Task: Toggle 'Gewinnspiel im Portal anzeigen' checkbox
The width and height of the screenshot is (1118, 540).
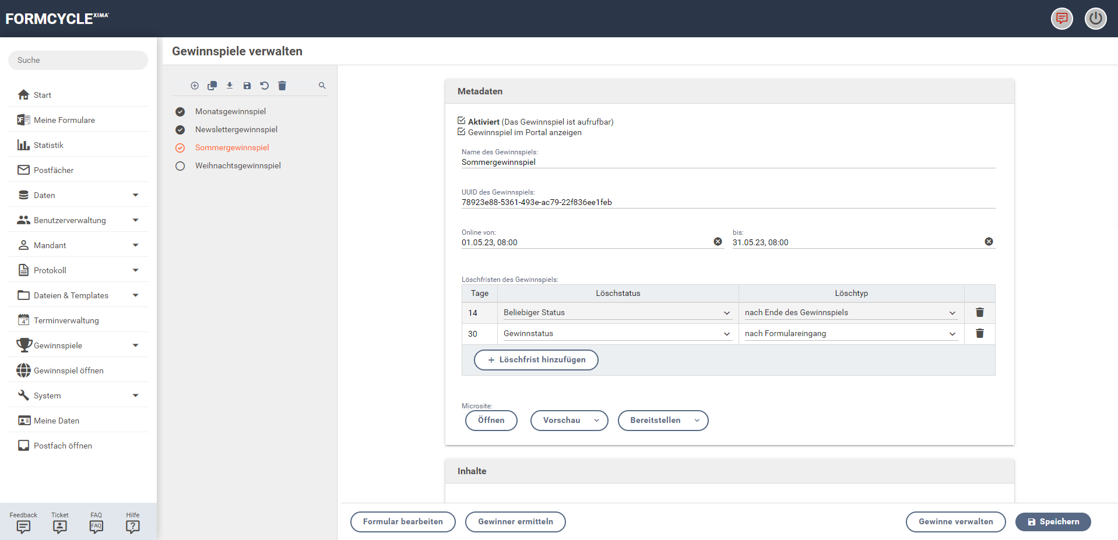Action: point(462,132)
